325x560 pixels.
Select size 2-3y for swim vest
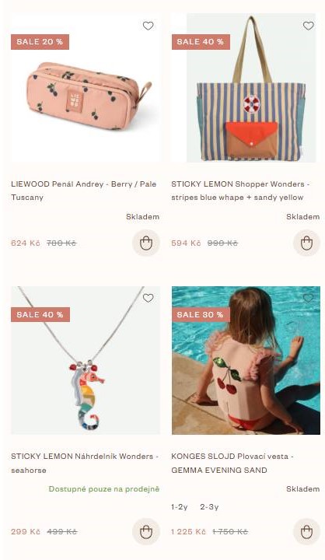click(209, 507)
